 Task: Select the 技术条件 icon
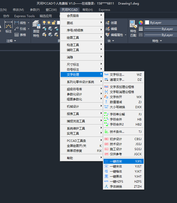(x=106, y=132)
